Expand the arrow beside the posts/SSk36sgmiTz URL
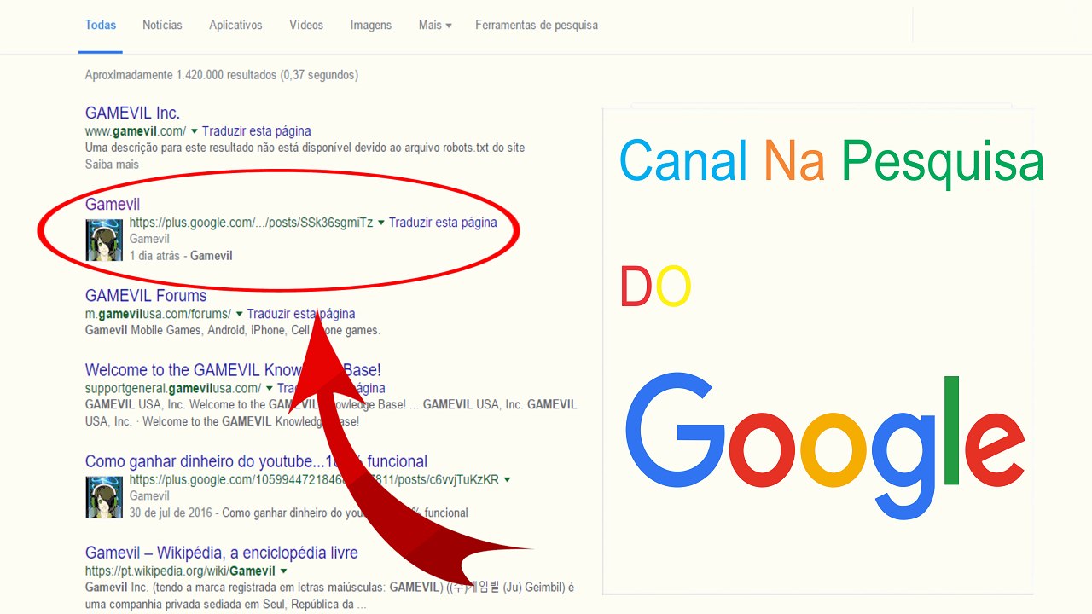 (x=381, y=223)
